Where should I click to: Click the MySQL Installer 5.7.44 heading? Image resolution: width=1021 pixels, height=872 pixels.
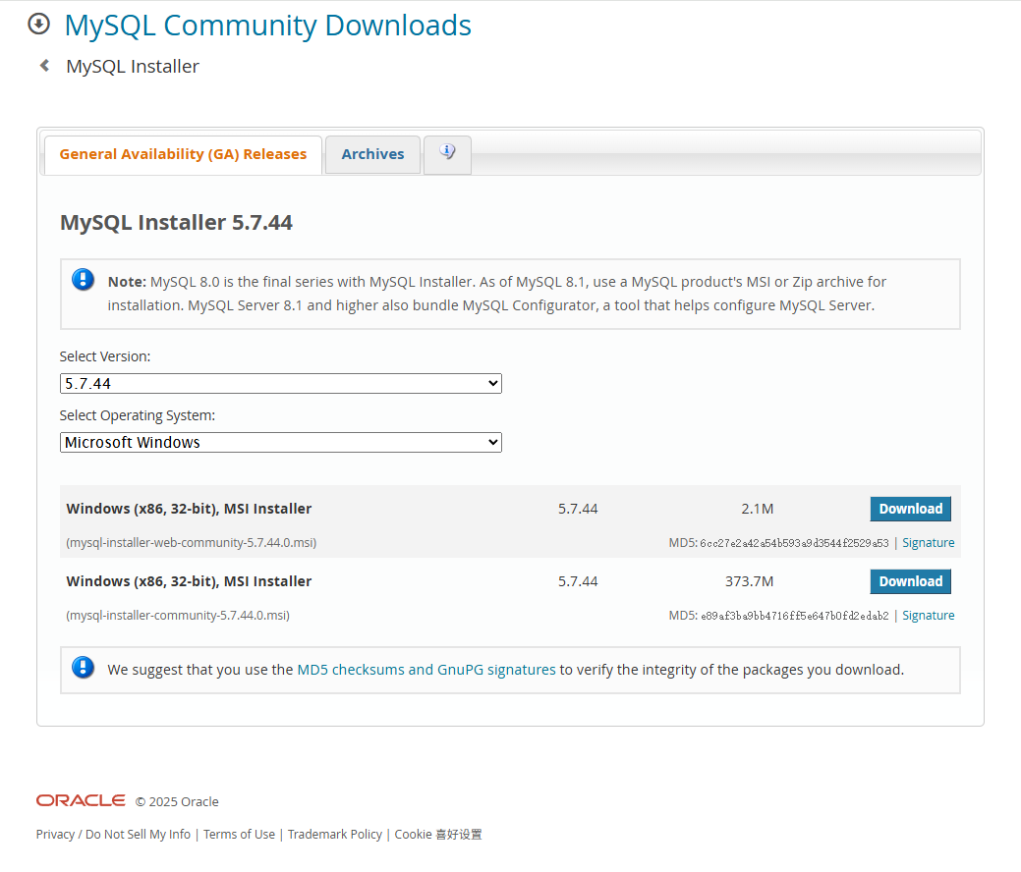point(177,223)
